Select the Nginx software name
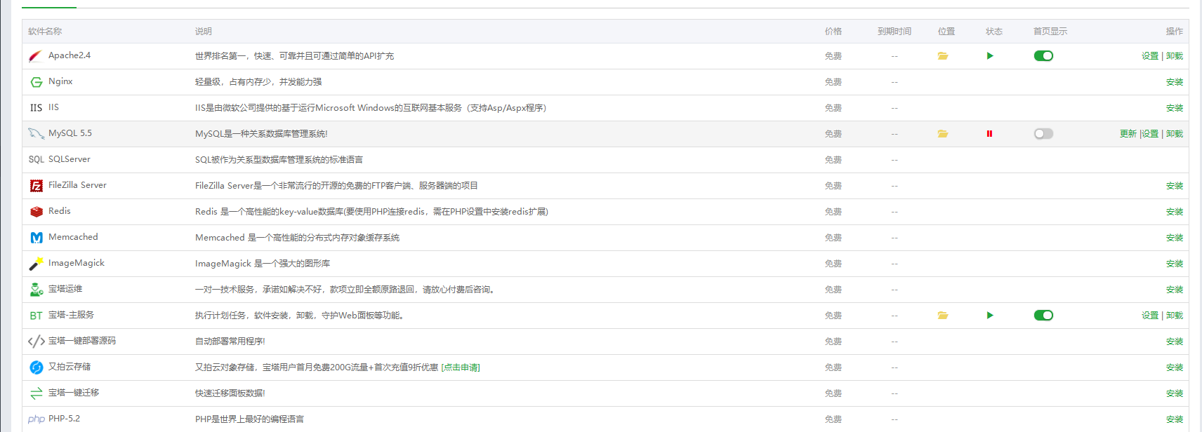This screenshot has height=432, width=1202. pos(60,81)
